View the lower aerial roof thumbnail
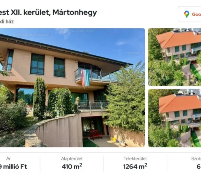This screenshot has height=174, width=201. [175, 118]
